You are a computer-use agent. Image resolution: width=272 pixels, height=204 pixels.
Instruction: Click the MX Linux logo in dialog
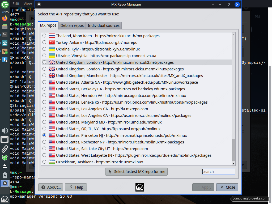[140, 187]
